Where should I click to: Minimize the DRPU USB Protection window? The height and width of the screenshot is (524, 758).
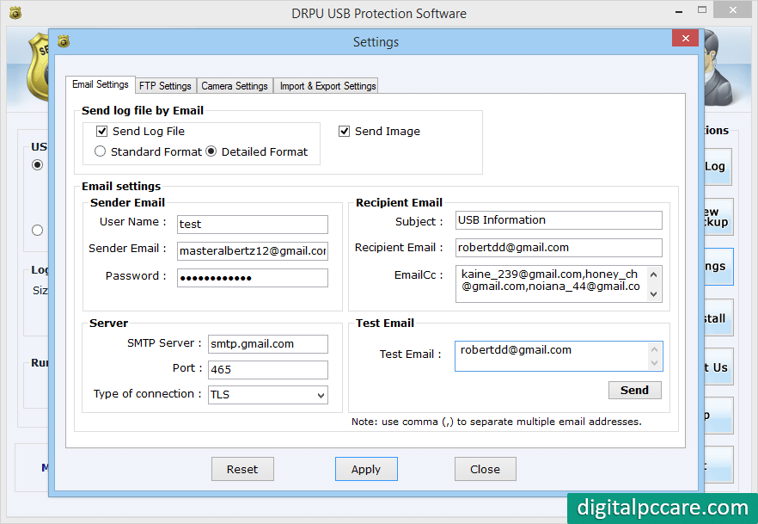click(x=679, y=11)
